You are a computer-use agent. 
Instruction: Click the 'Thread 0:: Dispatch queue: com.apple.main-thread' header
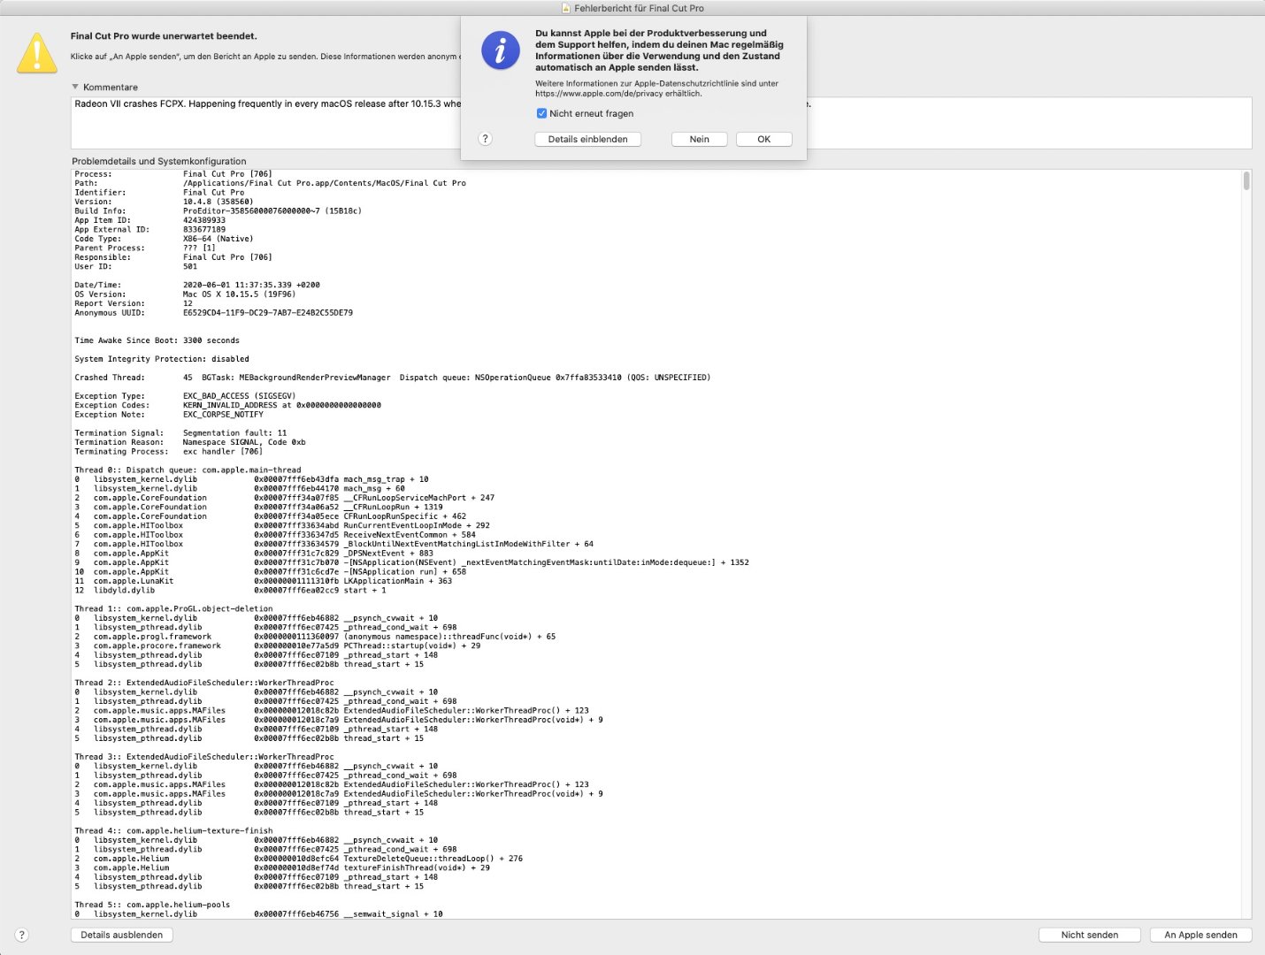click(188, 470)
